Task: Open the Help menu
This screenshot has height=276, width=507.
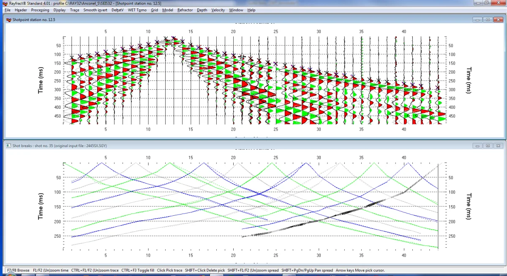Action: [x=251, y=10]
